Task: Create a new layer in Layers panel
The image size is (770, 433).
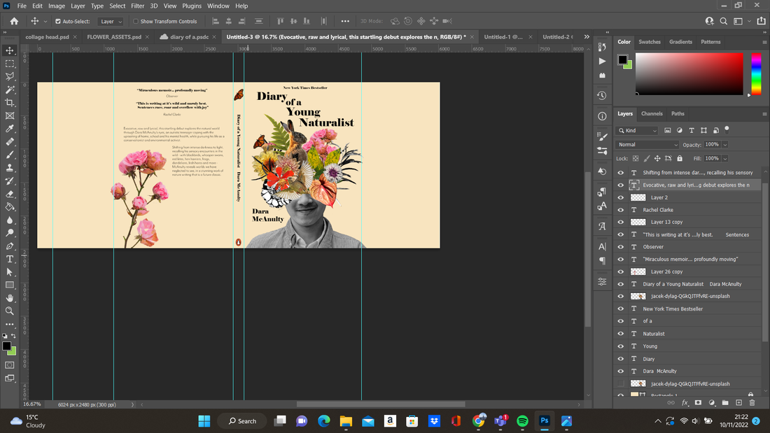Action: (x=738, y=402)
